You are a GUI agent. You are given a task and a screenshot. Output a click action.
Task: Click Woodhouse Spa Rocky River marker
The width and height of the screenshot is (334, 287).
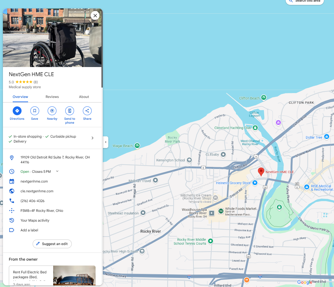[x=211, y=213]
